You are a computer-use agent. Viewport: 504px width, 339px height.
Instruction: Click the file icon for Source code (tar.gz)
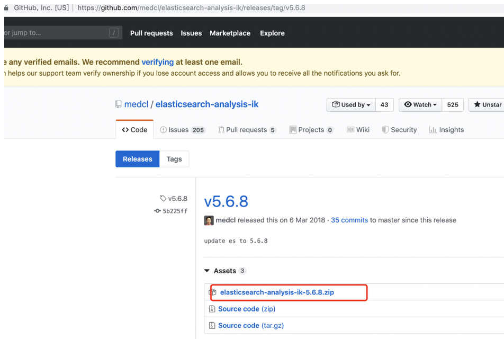[x=212, y=325]
